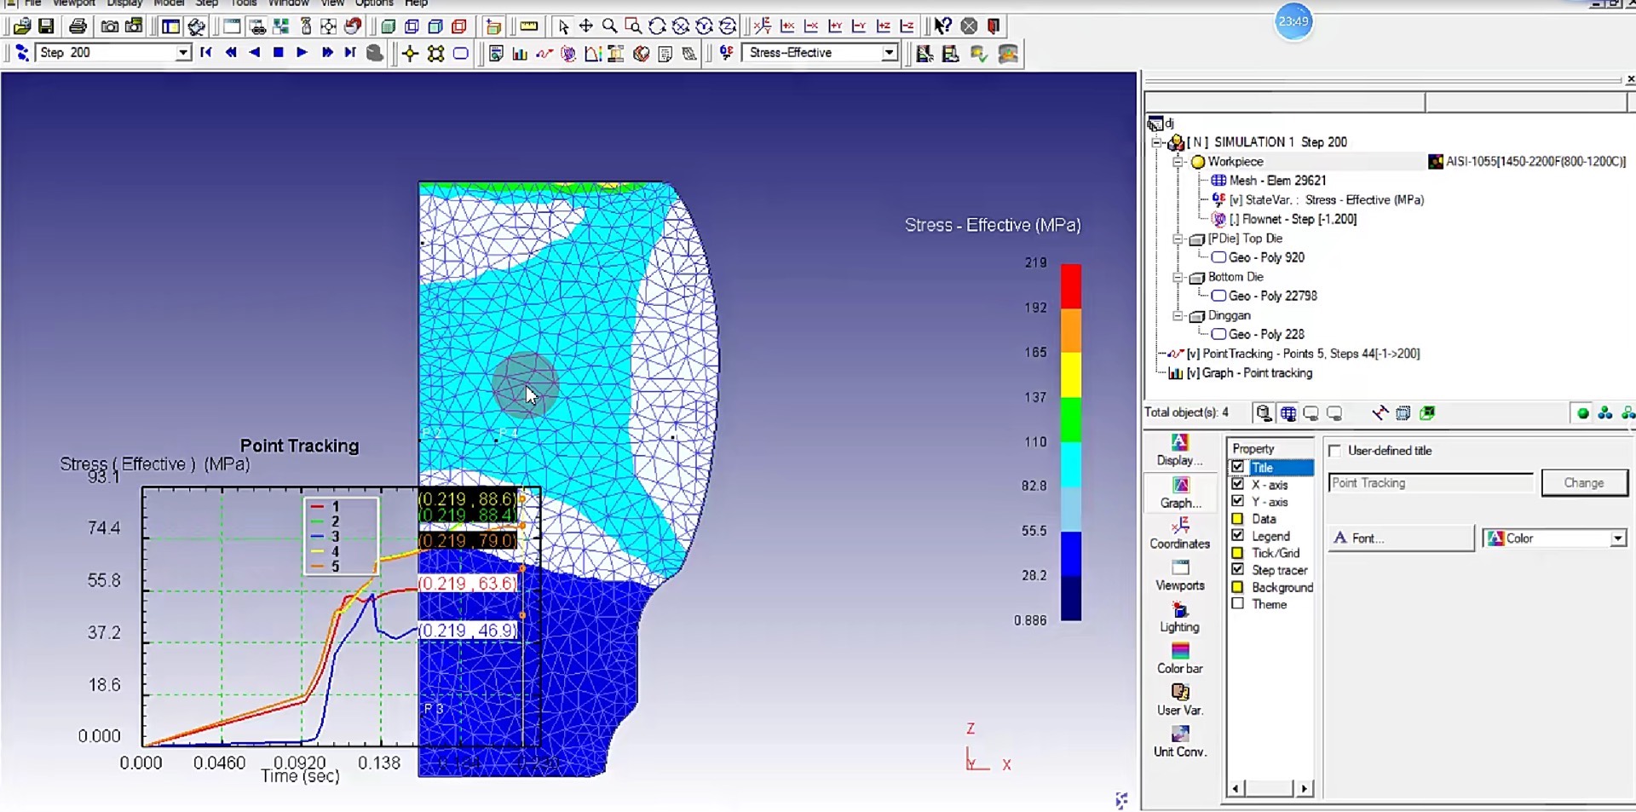
Task: Open the Step 200 dropdown
Action: 183,53
